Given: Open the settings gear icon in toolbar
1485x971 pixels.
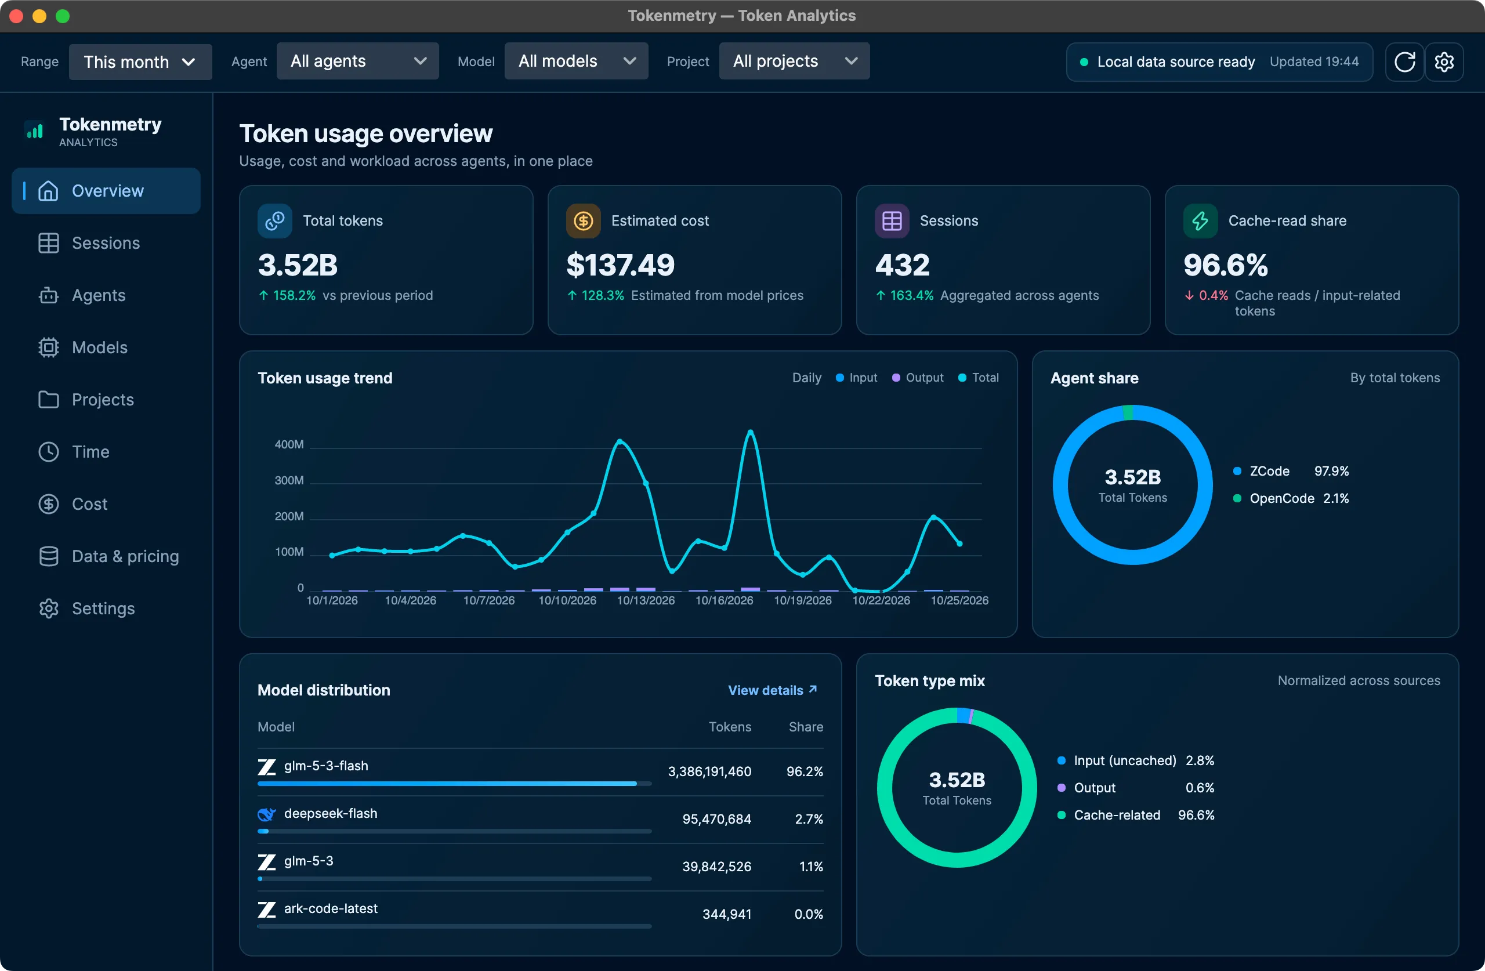Looking at the screenshot, I should (1444, 62).
